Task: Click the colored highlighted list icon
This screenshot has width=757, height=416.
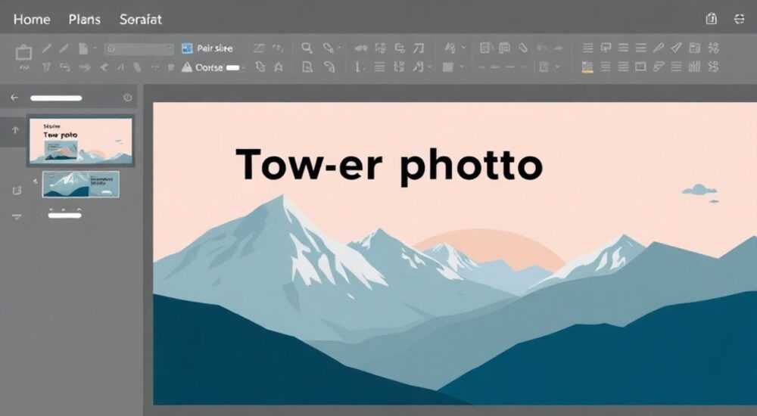Action: tap(587, 67)
